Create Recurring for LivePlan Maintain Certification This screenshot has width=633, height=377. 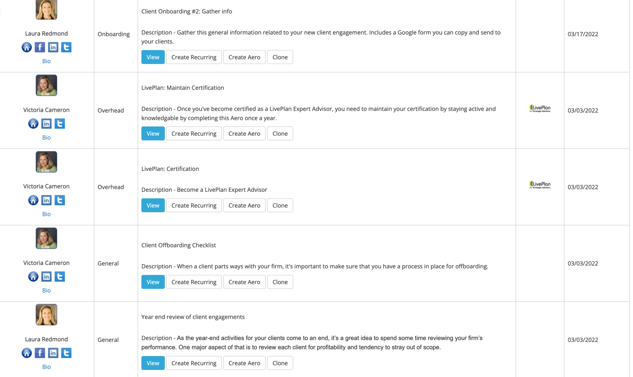pyautogui.click(x=194, y=134)
